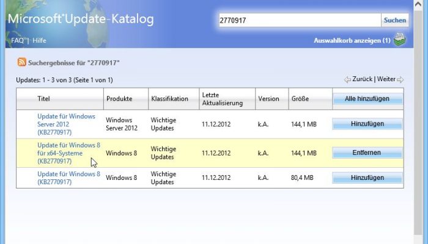Focus the search field containing 2770917

coord(300,20)
